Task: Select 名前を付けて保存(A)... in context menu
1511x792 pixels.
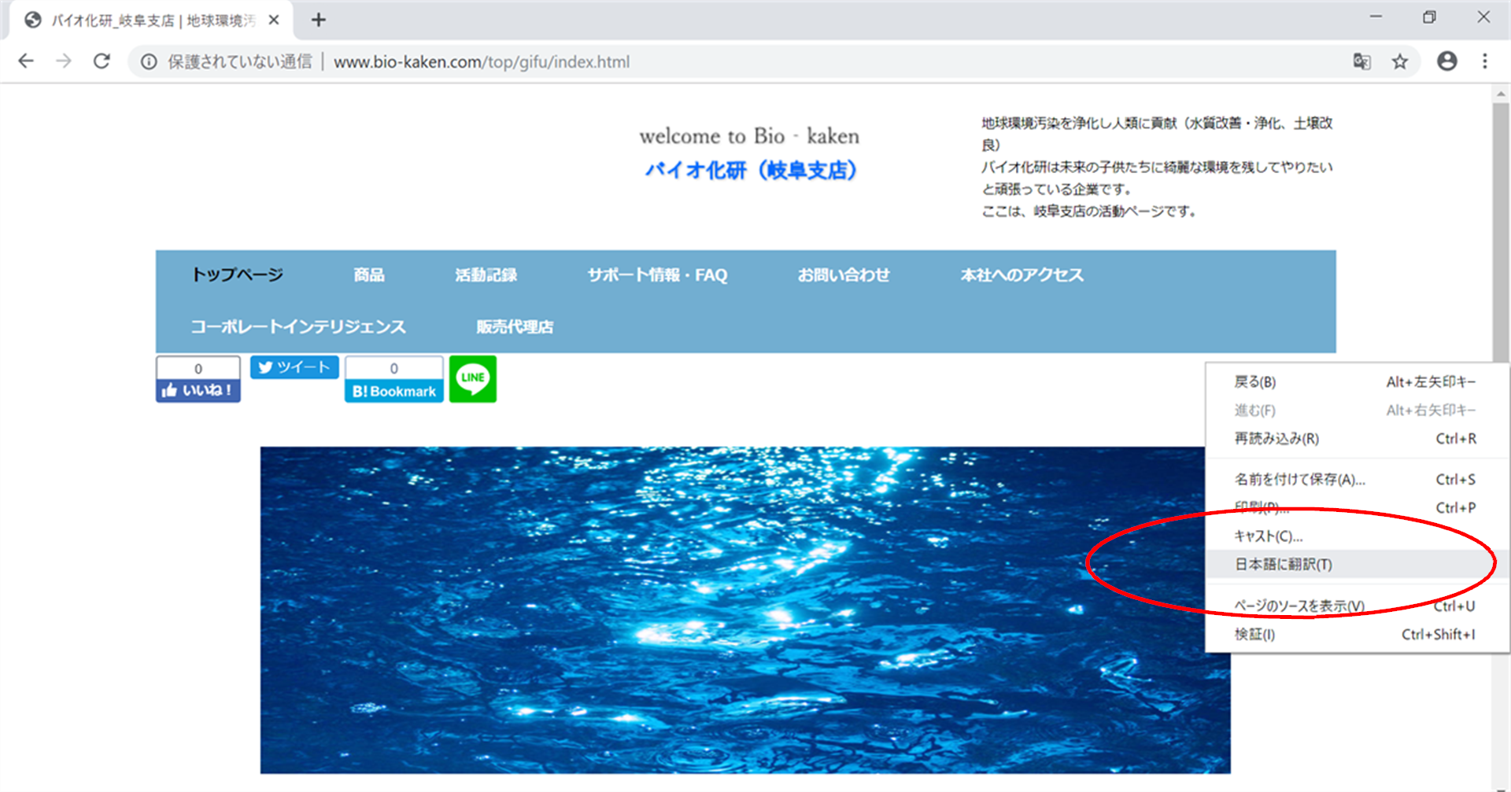Action: 1357,479
